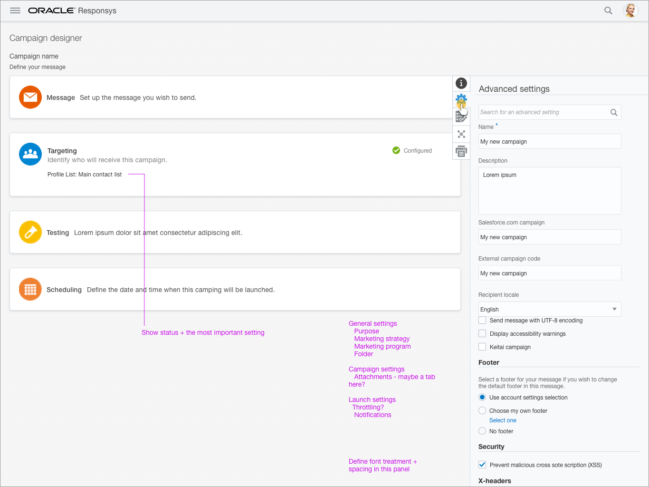
Task: Click the orange Scheduling calendar icon
Action: coord(30,289)
